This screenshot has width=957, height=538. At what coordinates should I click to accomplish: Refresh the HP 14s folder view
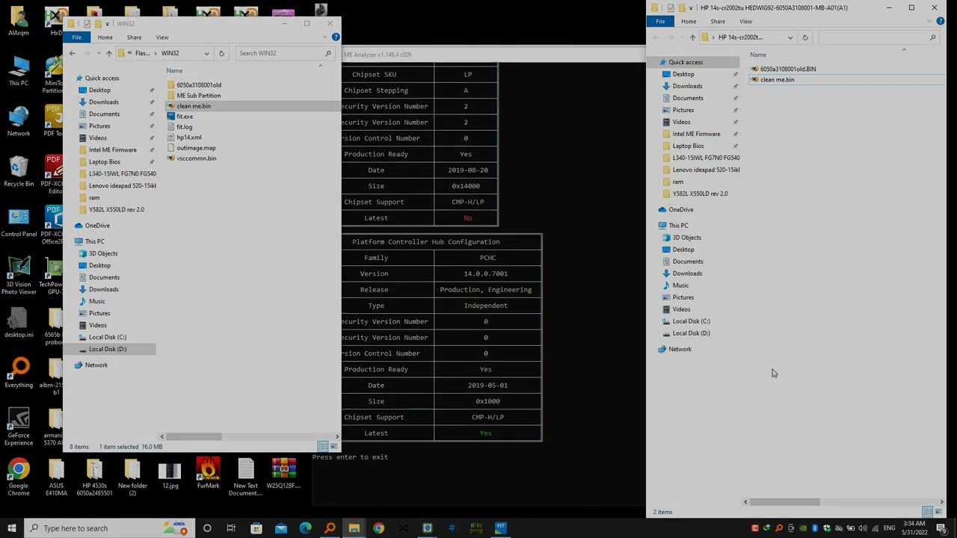pos(805,37)
